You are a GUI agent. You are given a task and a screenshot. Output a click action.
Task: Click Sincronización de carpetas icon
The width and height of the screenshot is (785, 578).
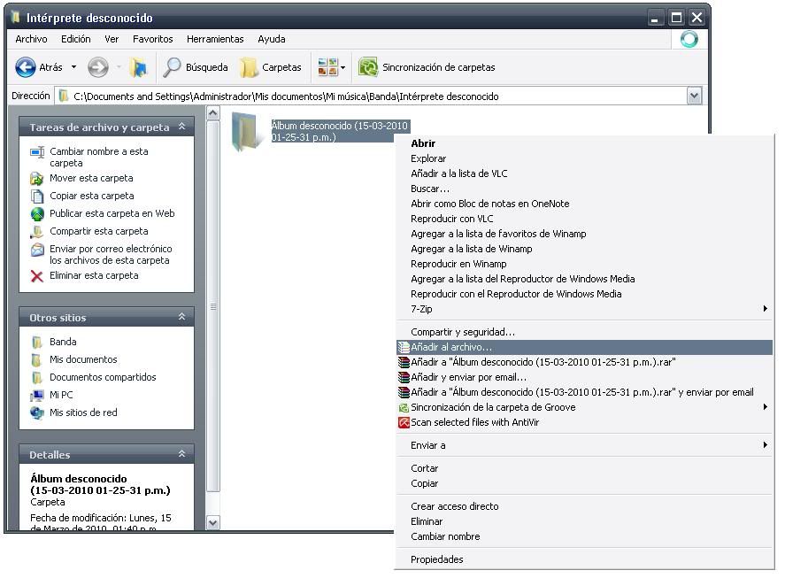(x=368, y=67)
